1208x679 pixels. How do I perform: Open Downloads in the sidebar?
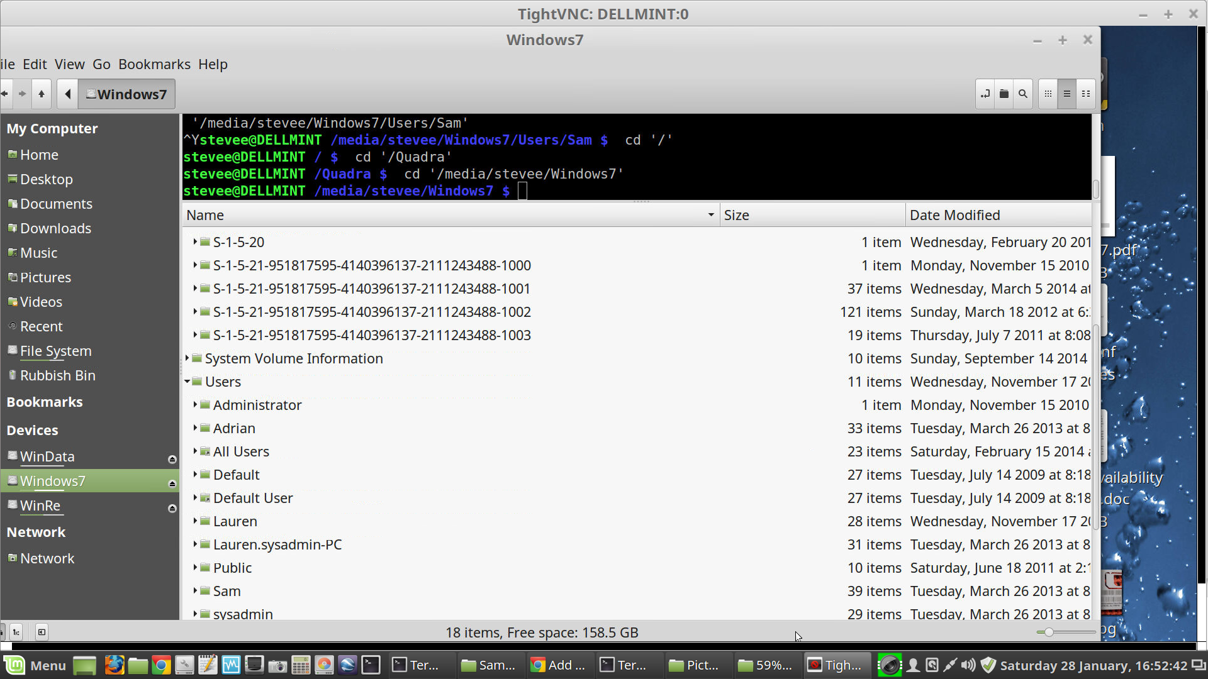[55, 228]
